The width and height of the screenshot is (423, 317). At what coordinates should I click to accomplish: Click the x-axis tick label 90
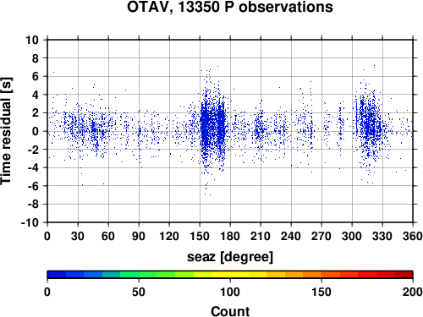[x=139, y=236]
